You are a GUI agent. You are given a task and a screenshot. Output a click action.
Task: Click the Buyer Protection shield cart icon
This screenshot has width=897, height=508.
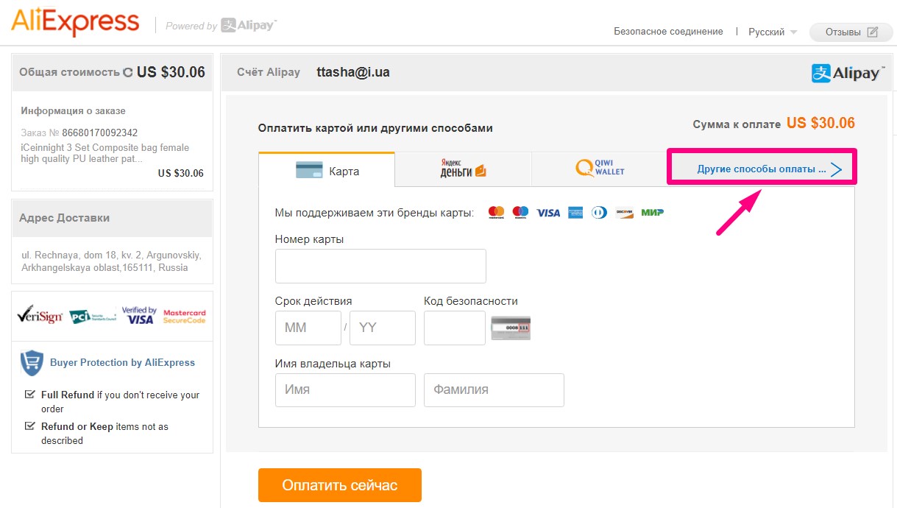tap(32, 362)
